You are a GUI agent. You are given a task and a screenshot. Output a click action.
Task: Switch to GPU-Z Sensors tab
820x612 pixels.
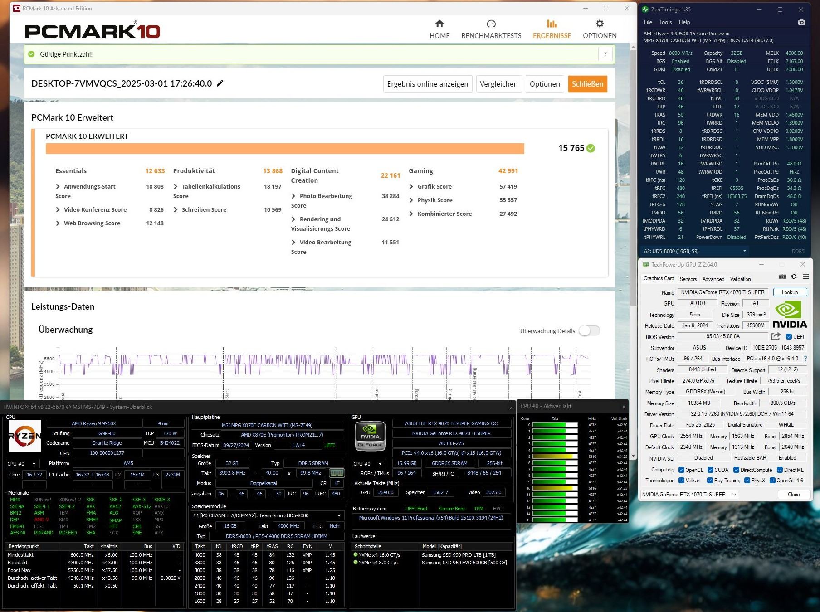[x=688, y=279]
